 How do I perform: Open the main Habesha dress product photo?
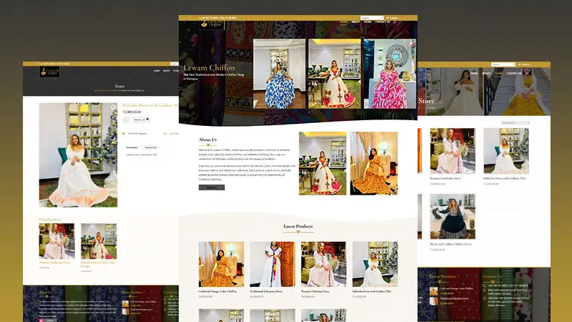coord(79,155)
